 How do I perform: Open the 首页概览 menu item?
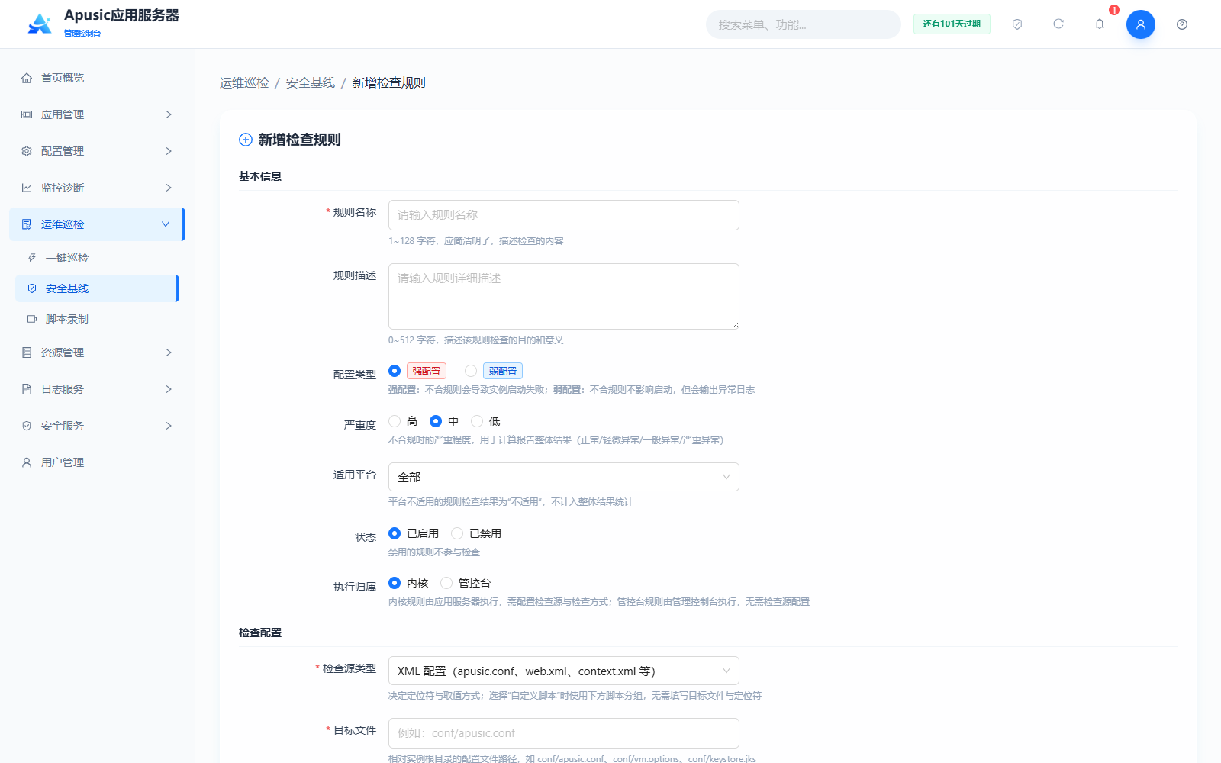pyautogui.click(x=97, y=78)
